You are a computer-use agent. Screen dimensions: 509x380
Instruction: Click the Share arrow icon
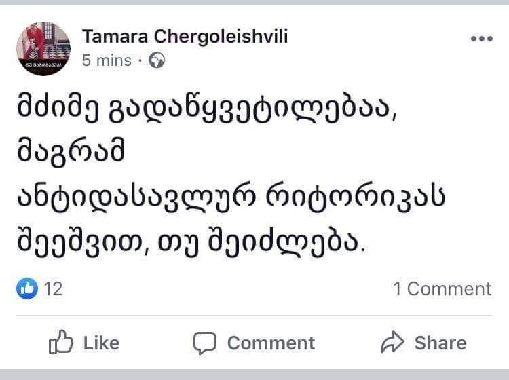pos(392,343)
